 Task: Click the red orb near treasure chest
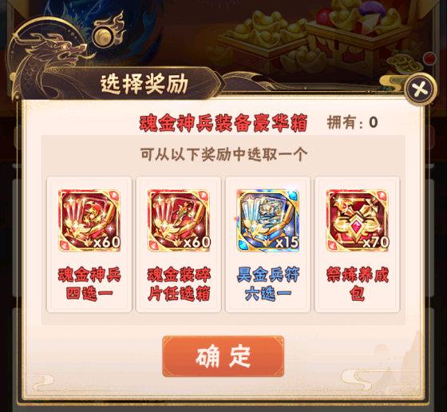click(429, 58)
